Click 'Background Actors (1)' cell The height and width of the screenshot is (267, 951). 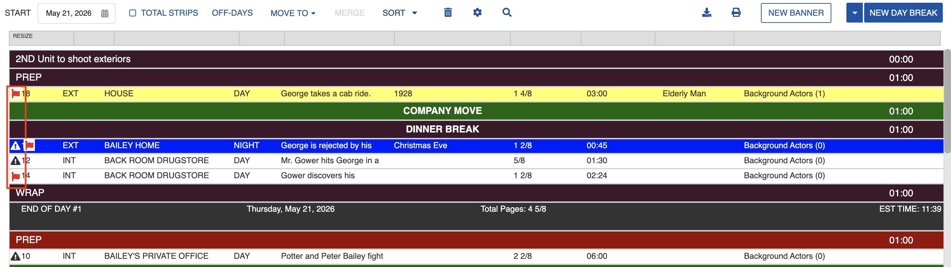point(784,94)
